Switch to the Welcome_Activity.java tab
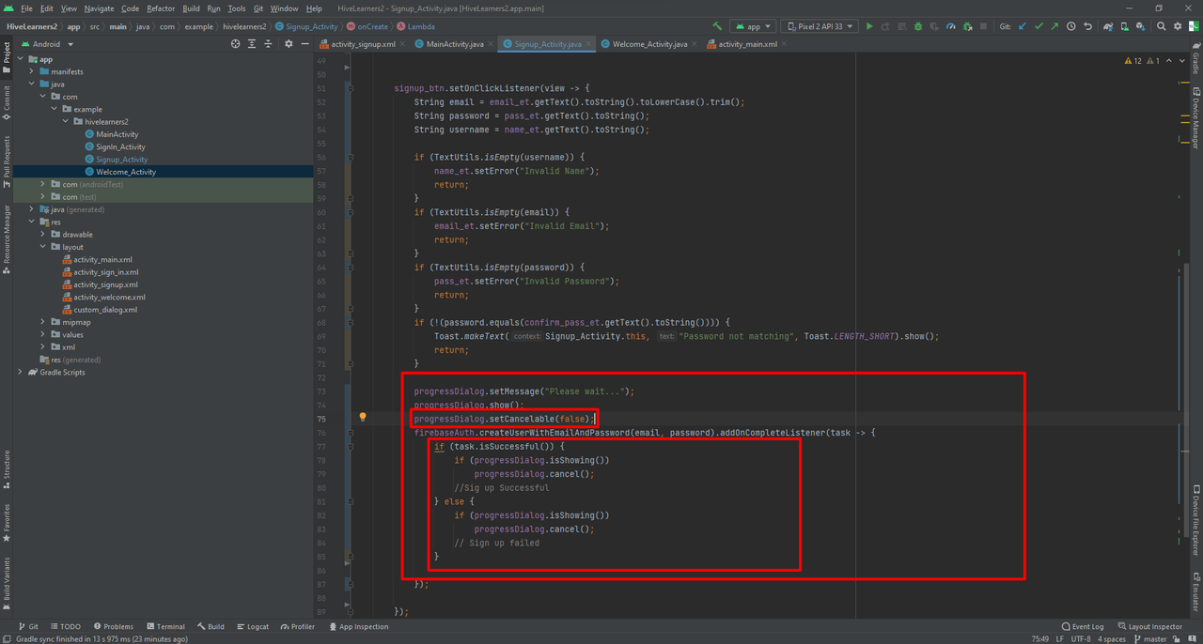This screenshot has width=1203, height=644. point(650,44)
